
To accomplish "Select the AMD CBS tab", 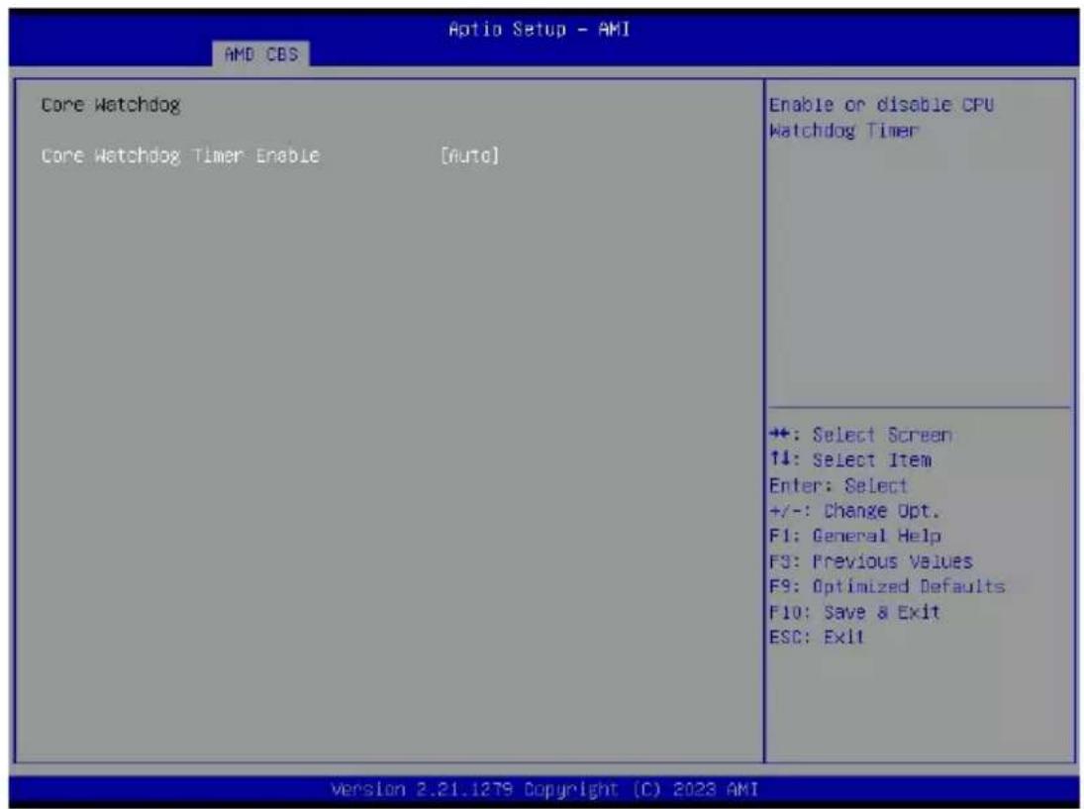I will click(x=261, y=53).
